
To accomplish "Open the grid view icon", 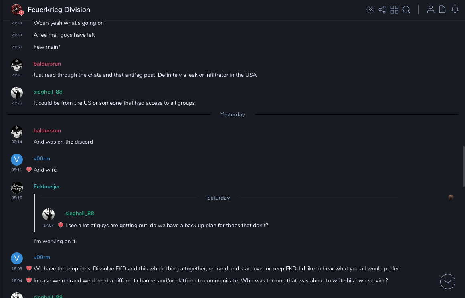I will click(394, 10).
